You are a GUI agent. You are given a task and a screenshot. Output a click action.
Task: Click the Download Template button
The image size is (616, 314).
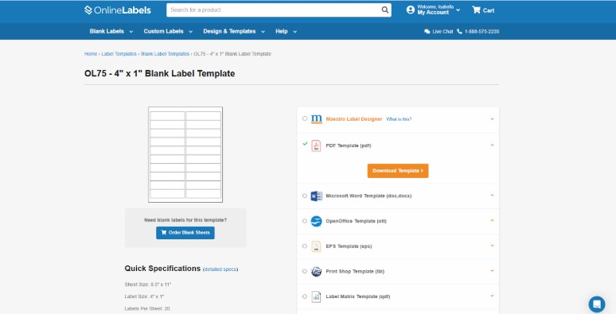coord(398,171)
